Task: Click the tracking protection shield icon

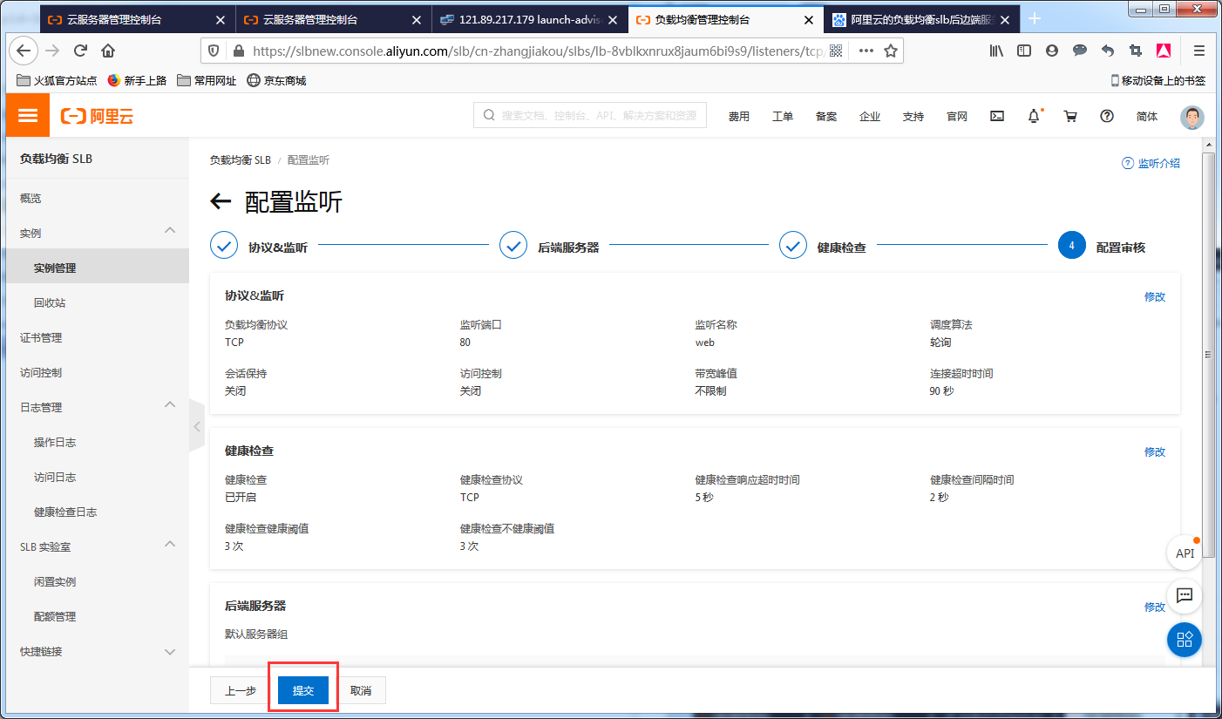Action: point(212,51)
